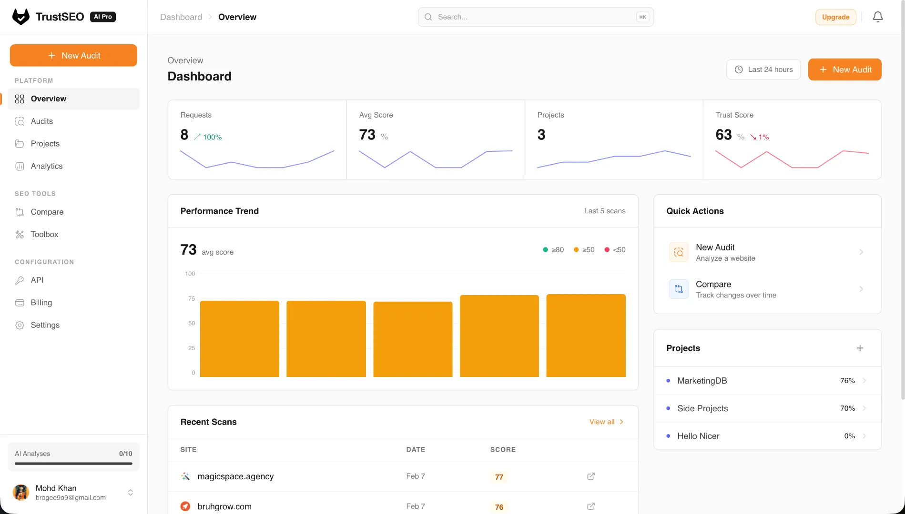Select the Projects icon in the sidebar

(x=20, y=143)
